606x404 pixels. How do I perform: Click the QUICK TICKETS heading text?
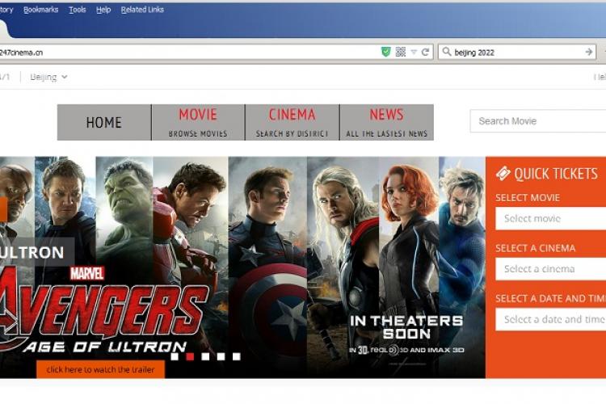click(556, 174)
